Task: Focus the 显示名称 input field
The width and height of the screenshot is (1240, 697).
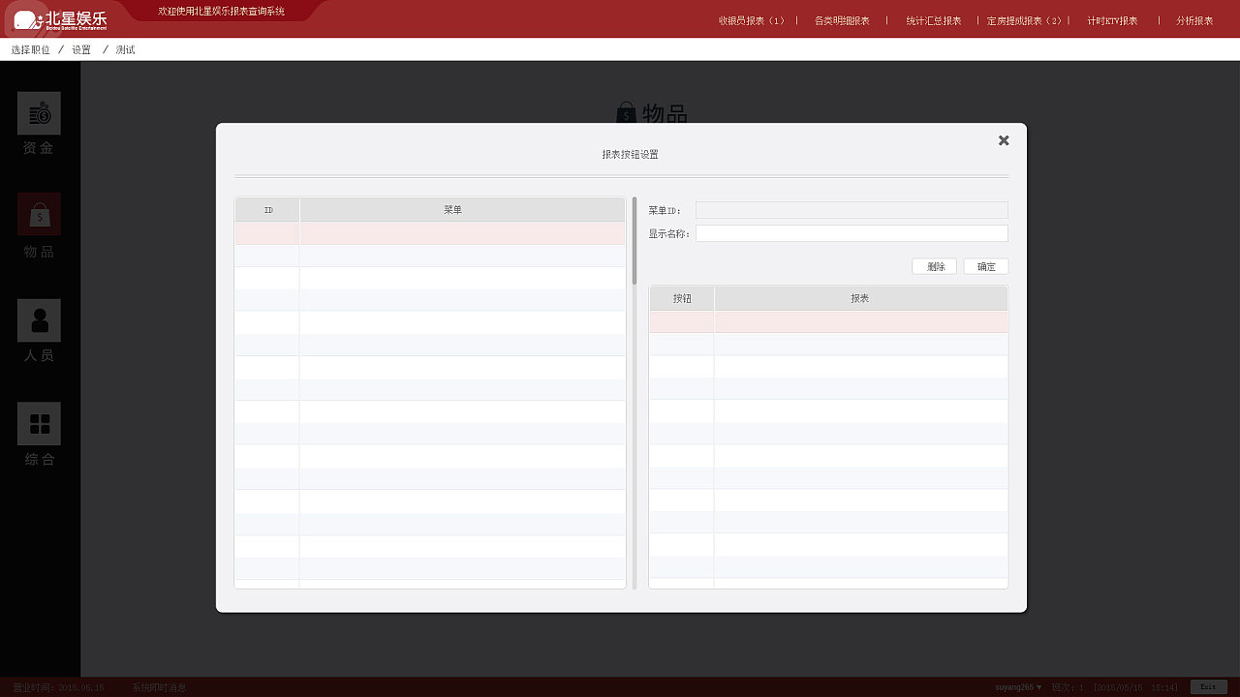Action: (x=852, y=233)
